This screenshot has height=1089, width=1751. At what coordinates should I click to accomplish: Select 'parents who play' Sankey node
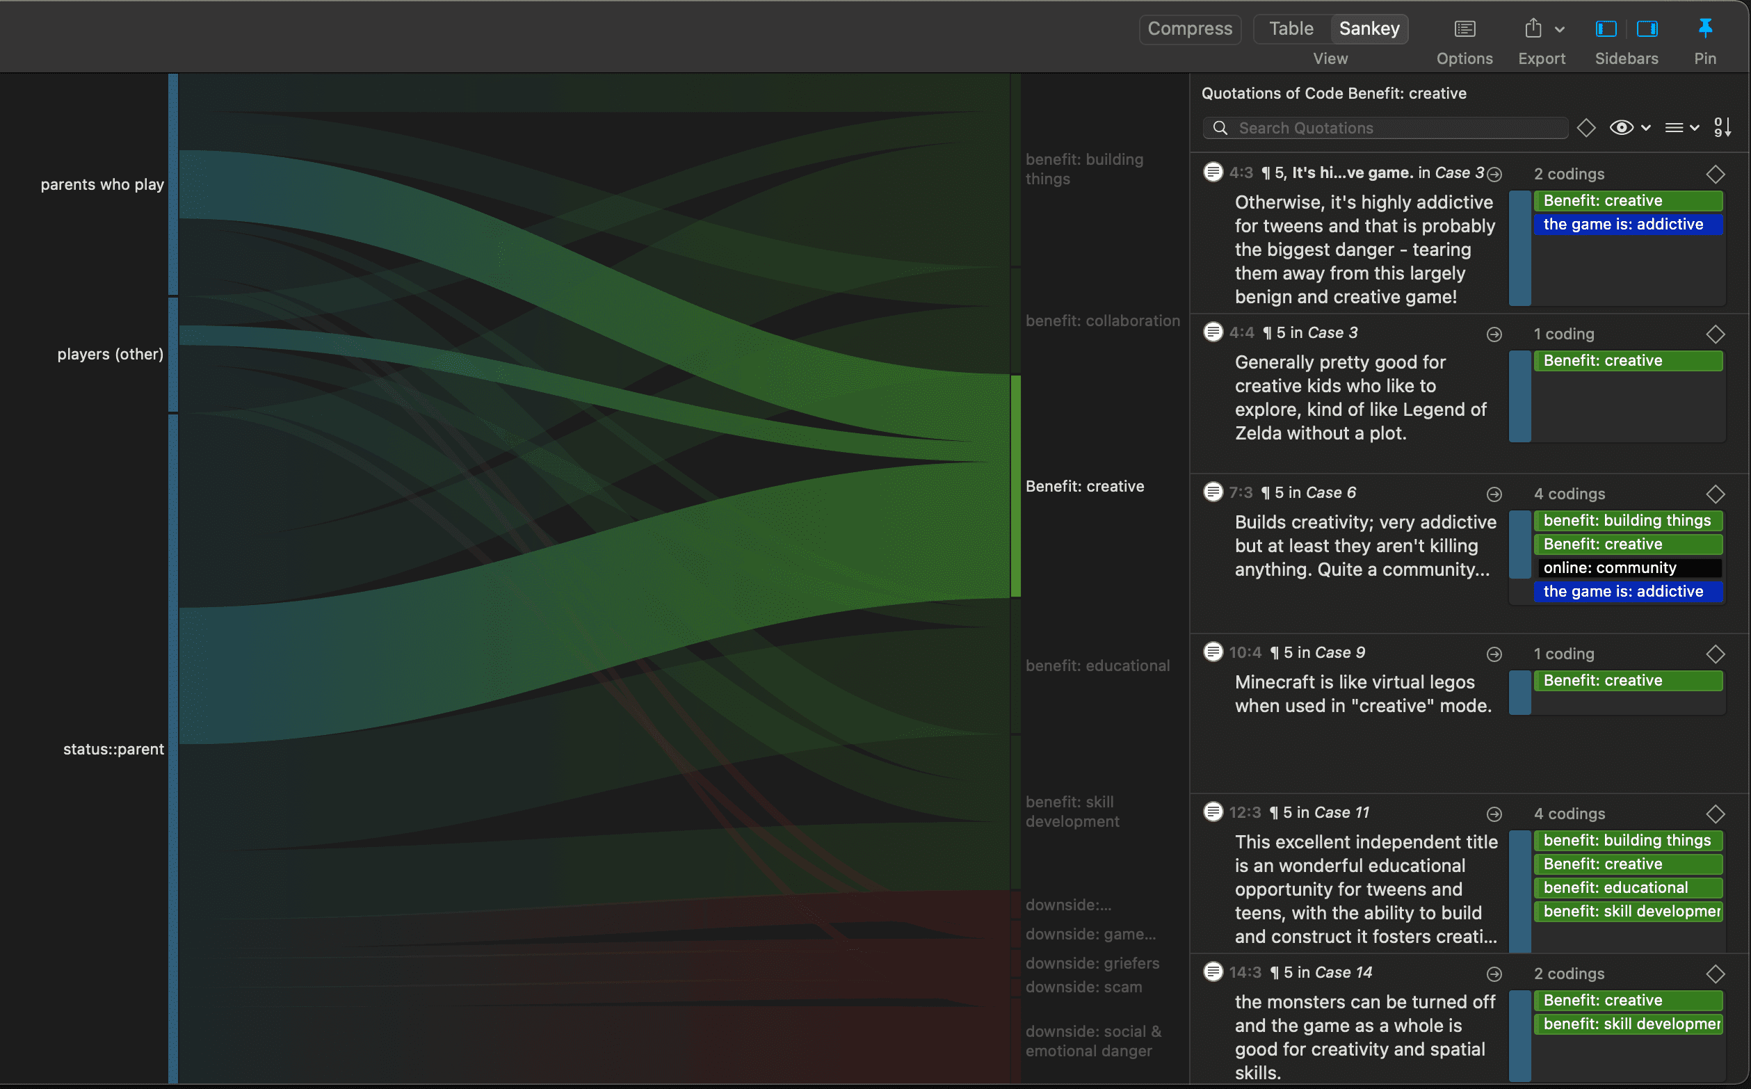[x=173, y=184]
